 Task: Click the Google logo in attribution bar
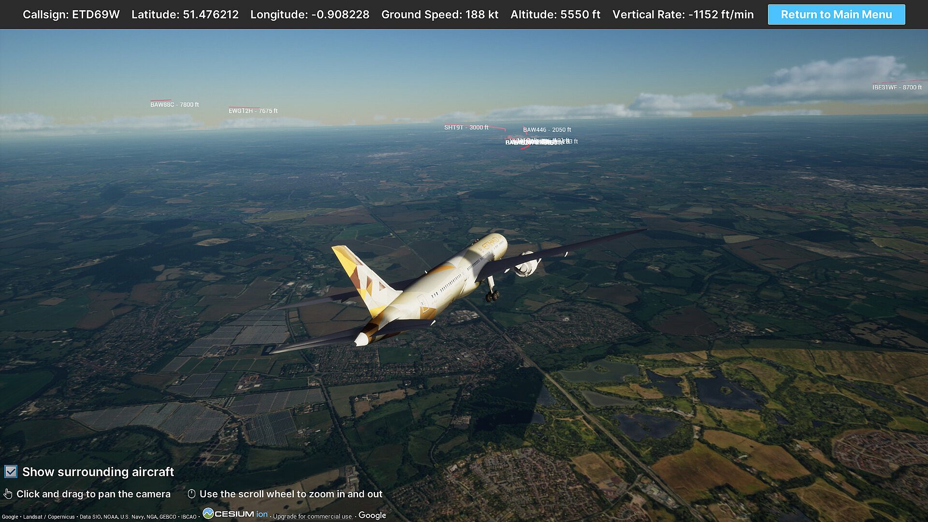pyautogui.click(x=372, y=515)
